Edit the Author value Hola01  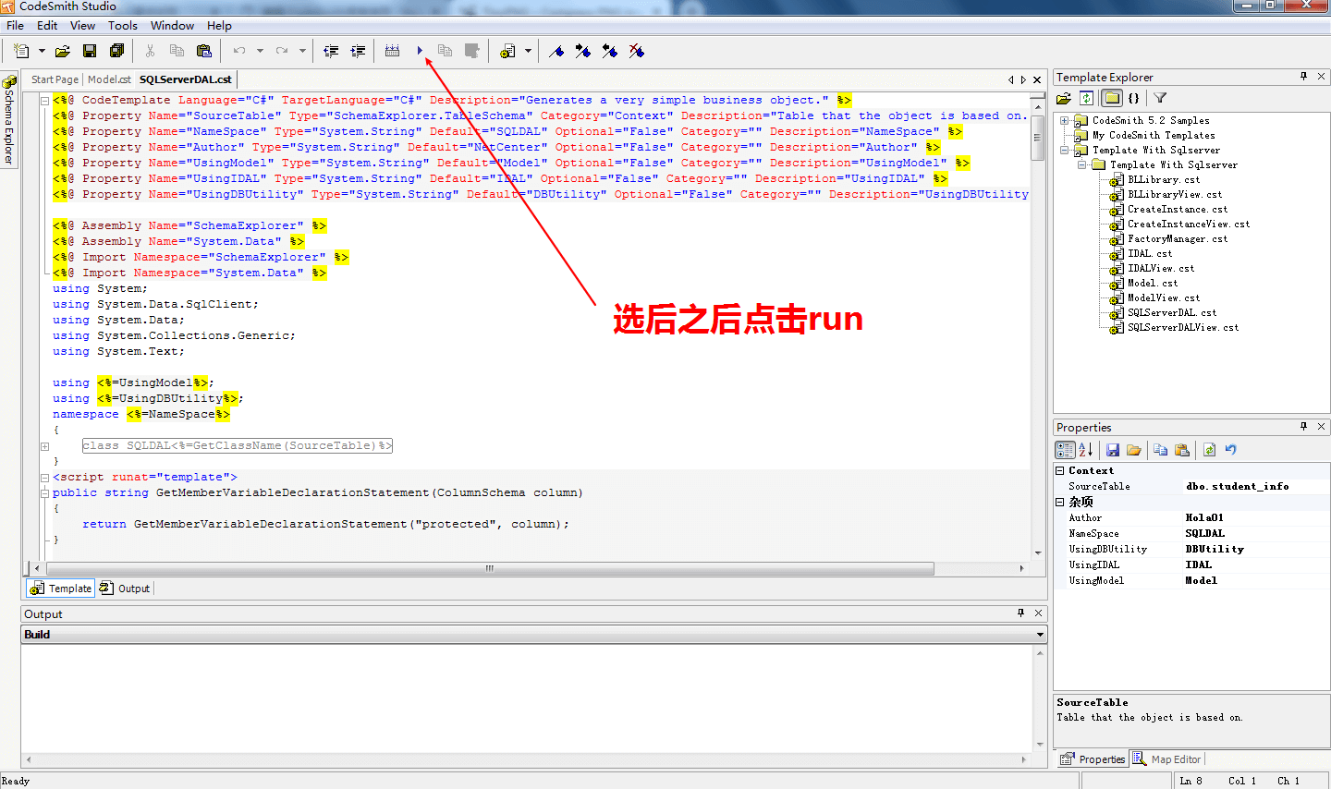1255,517
